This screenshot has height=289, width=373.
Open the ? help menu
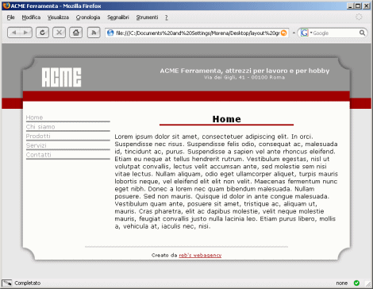pos(167,17)
